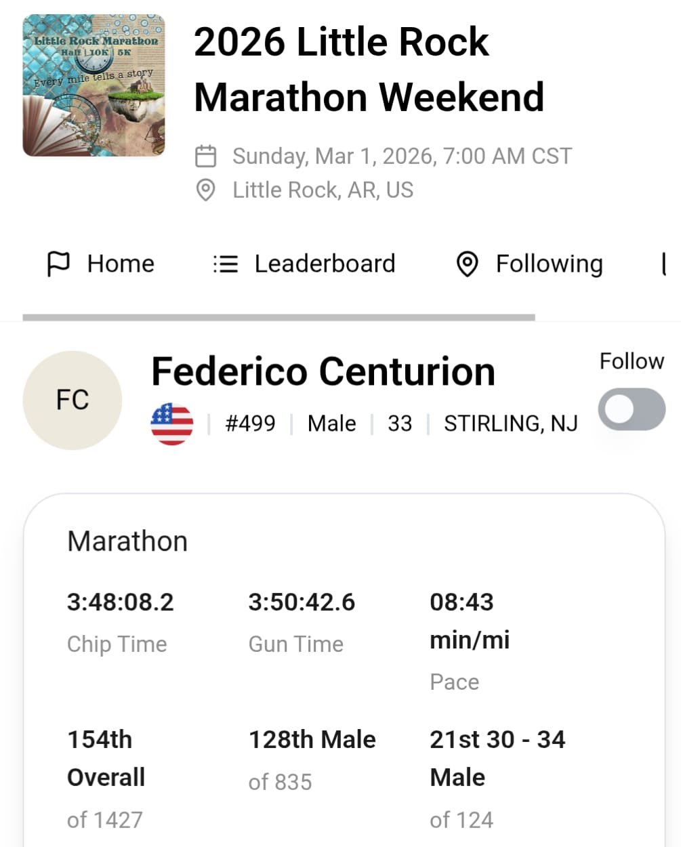
Task: Toggle the Follow switch on
Action: [x=632, y=409]
